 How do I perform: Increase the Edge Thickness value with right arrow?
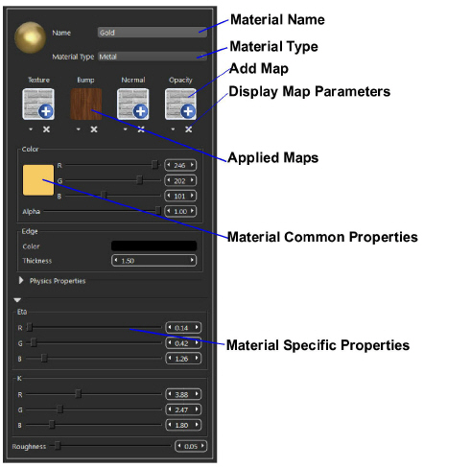192,260
